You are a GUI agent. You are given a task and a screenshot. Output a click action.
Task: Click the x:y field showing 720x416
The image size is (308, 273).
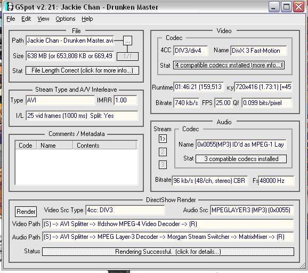pos(263,87)
